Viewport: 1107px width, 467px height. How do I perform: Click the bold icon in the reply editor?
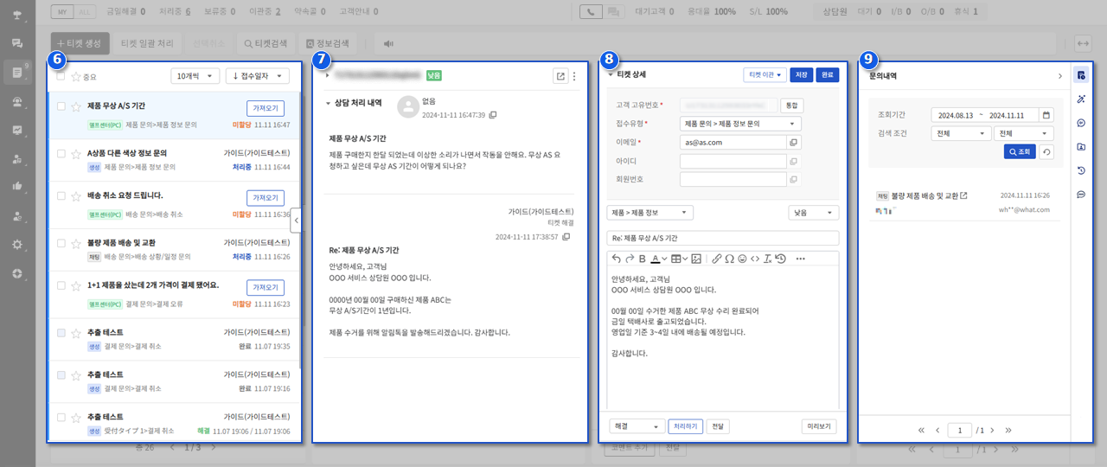(x=642, y=259)
